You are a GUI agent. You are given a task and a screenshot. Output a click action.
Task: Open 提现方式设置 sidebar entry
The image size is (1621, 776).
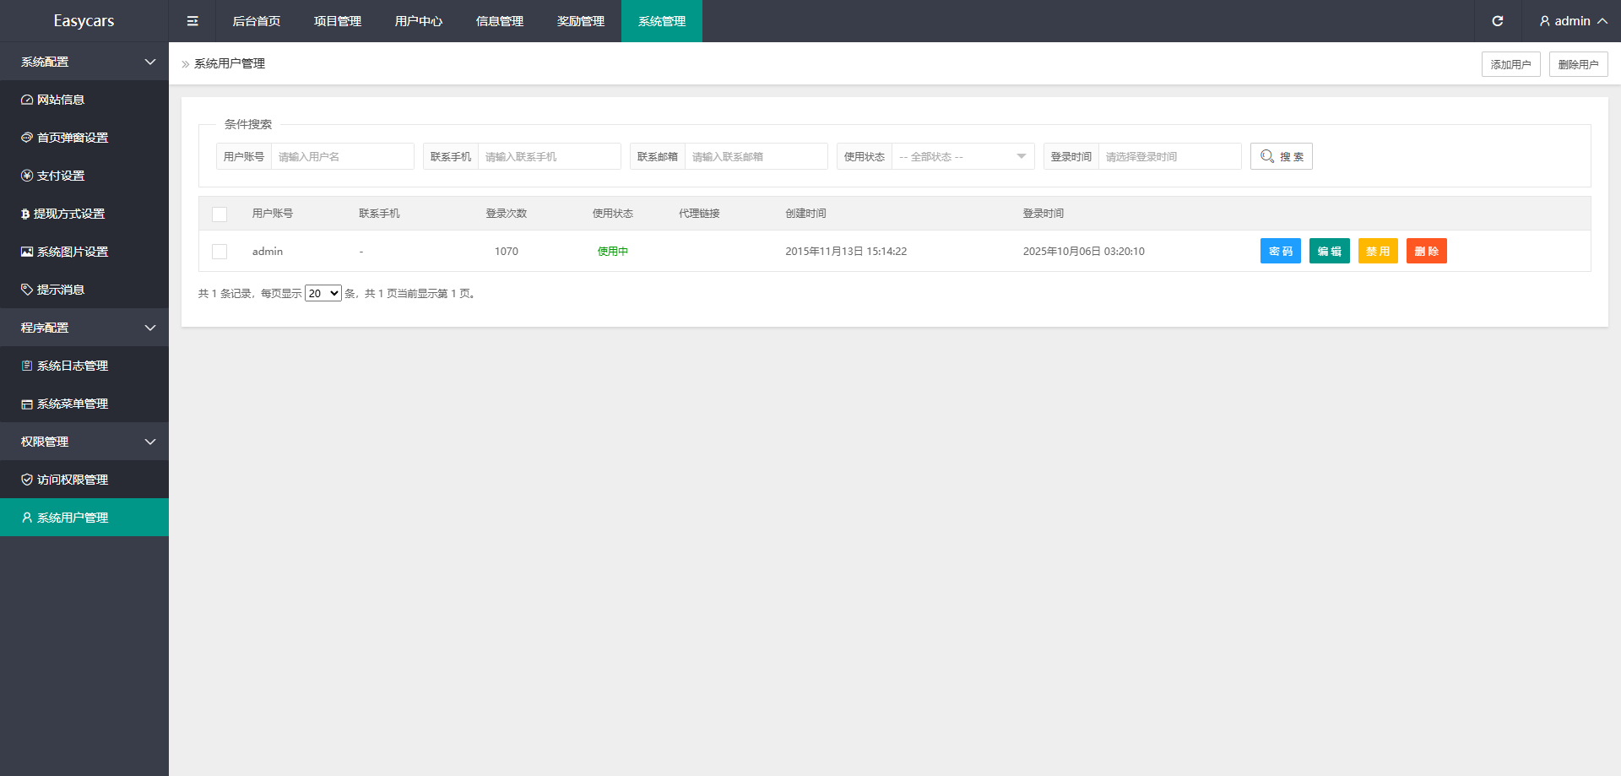[68, 214]
